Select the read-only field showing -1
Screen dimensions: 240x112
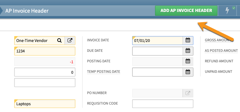(x=45, y=62)
